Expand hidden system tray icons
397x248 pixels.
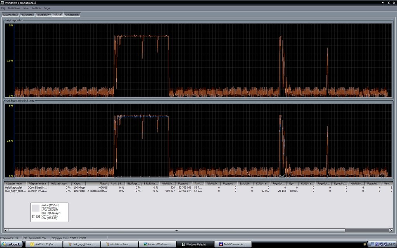[365, 244]
